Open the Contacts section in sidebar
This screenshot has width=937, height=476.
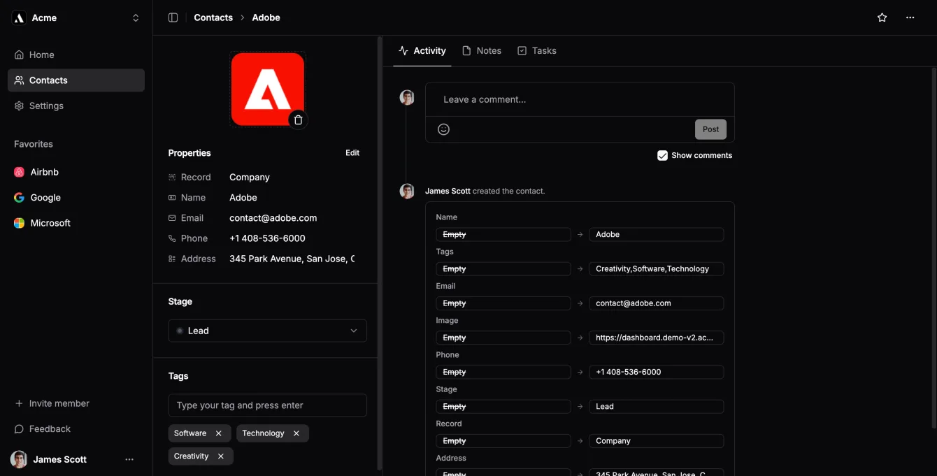point(48,80)
